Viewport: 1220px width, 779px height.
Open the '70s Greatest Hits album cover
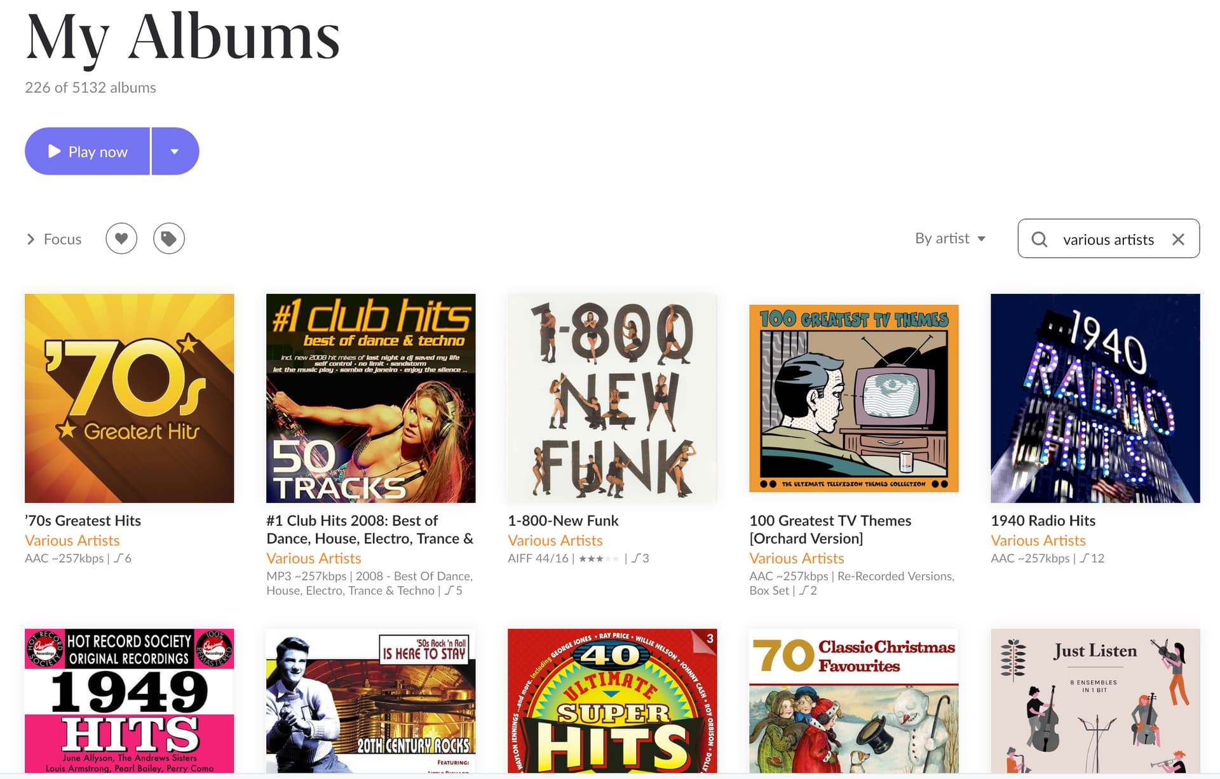point(130,398)
